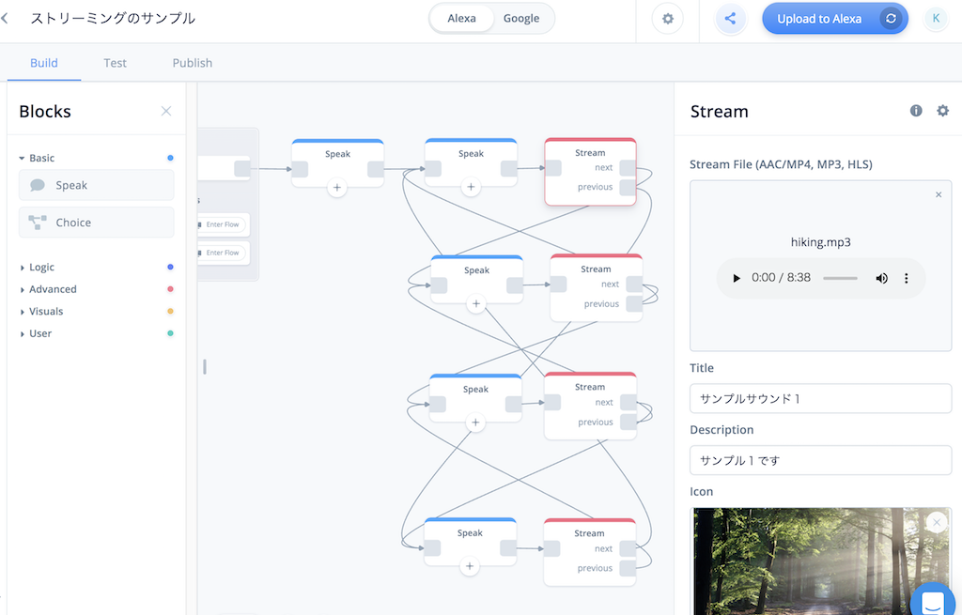
Task: Open the Test tab
Action: pyautogui.click(x=115, y=63)
